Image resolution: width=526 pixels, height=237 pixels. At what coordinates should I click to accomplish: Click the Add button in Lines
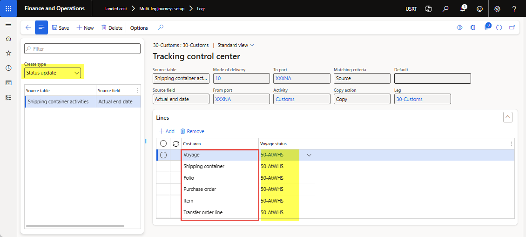167,131
